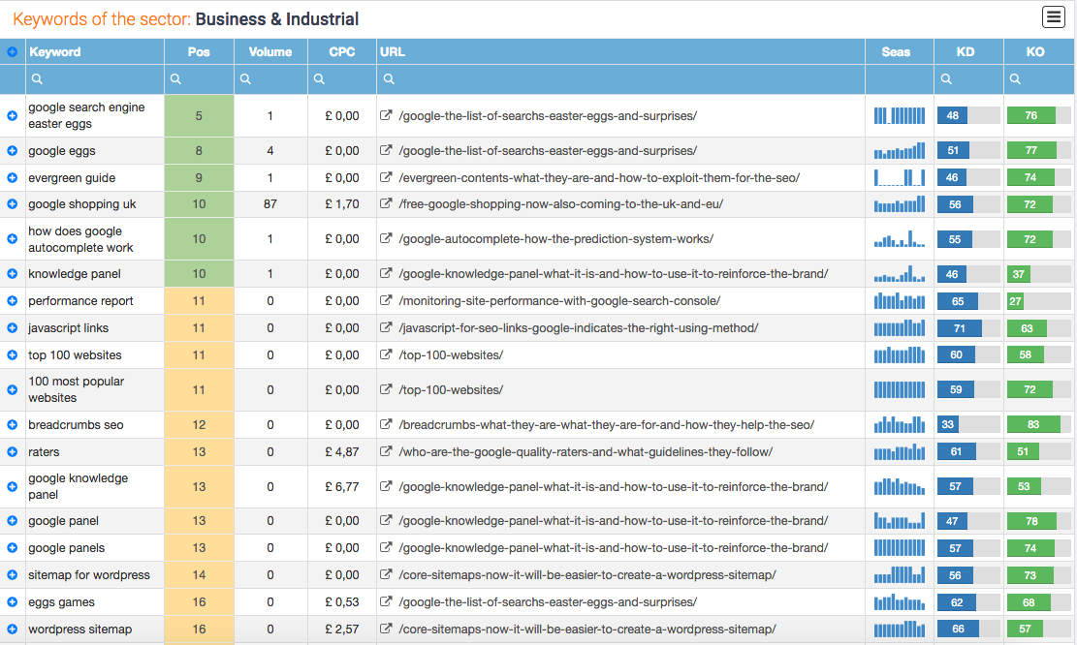This screenshot has width=1077, height=645.
Task: Sort by the Pos column header
Action: [199, 52]
